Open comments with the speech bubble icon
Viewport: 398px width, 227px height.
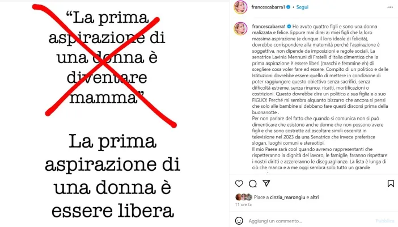click(252, 183)
